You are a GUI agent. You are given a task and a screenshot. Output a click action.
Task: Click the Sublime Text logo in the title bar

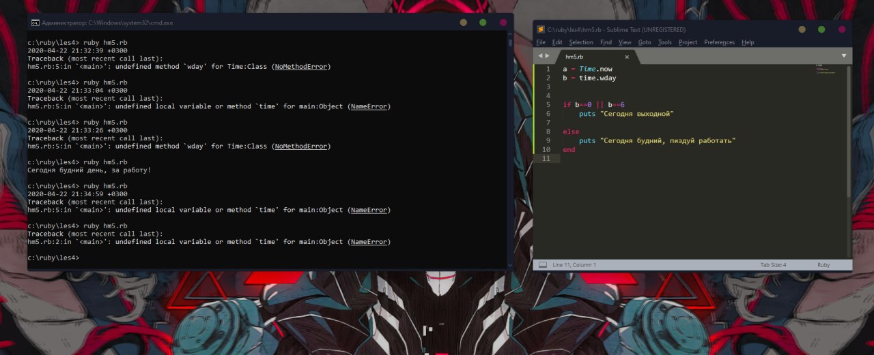pos(541,29)
